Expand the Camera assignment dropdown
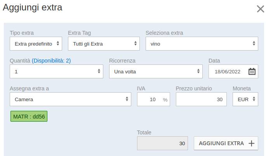Image resolution: width=266 pixels, height=156 pixels. (x=70, y=99)
